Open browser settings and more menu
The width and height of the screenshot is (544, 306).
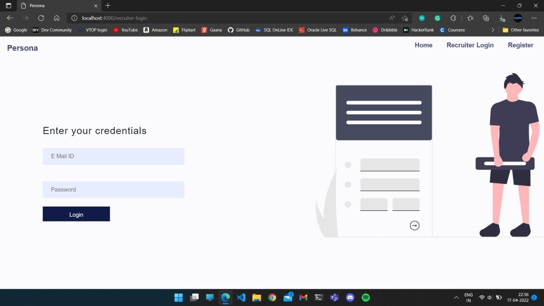534,18
